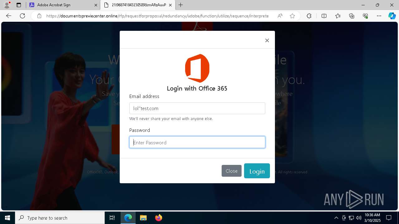Open the Read aloud icon

coord(280,16)
